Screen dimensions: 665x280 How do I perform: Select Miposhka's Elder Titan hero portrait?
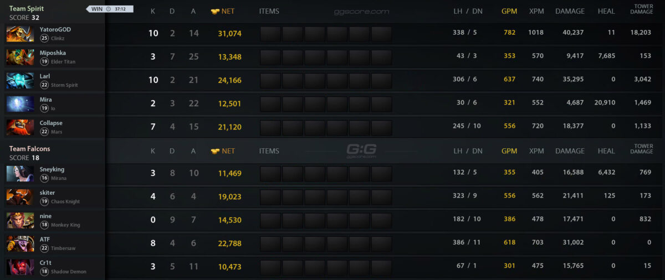point(20,57)
